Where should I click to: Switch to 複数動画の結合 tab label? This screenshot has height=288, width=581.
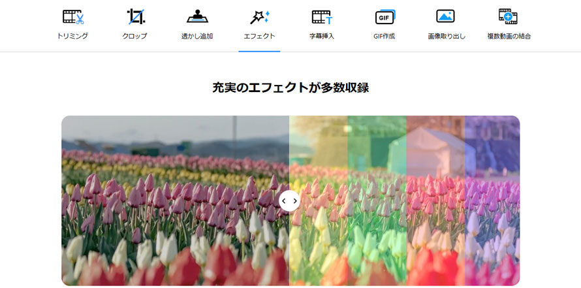coord(509,36)
